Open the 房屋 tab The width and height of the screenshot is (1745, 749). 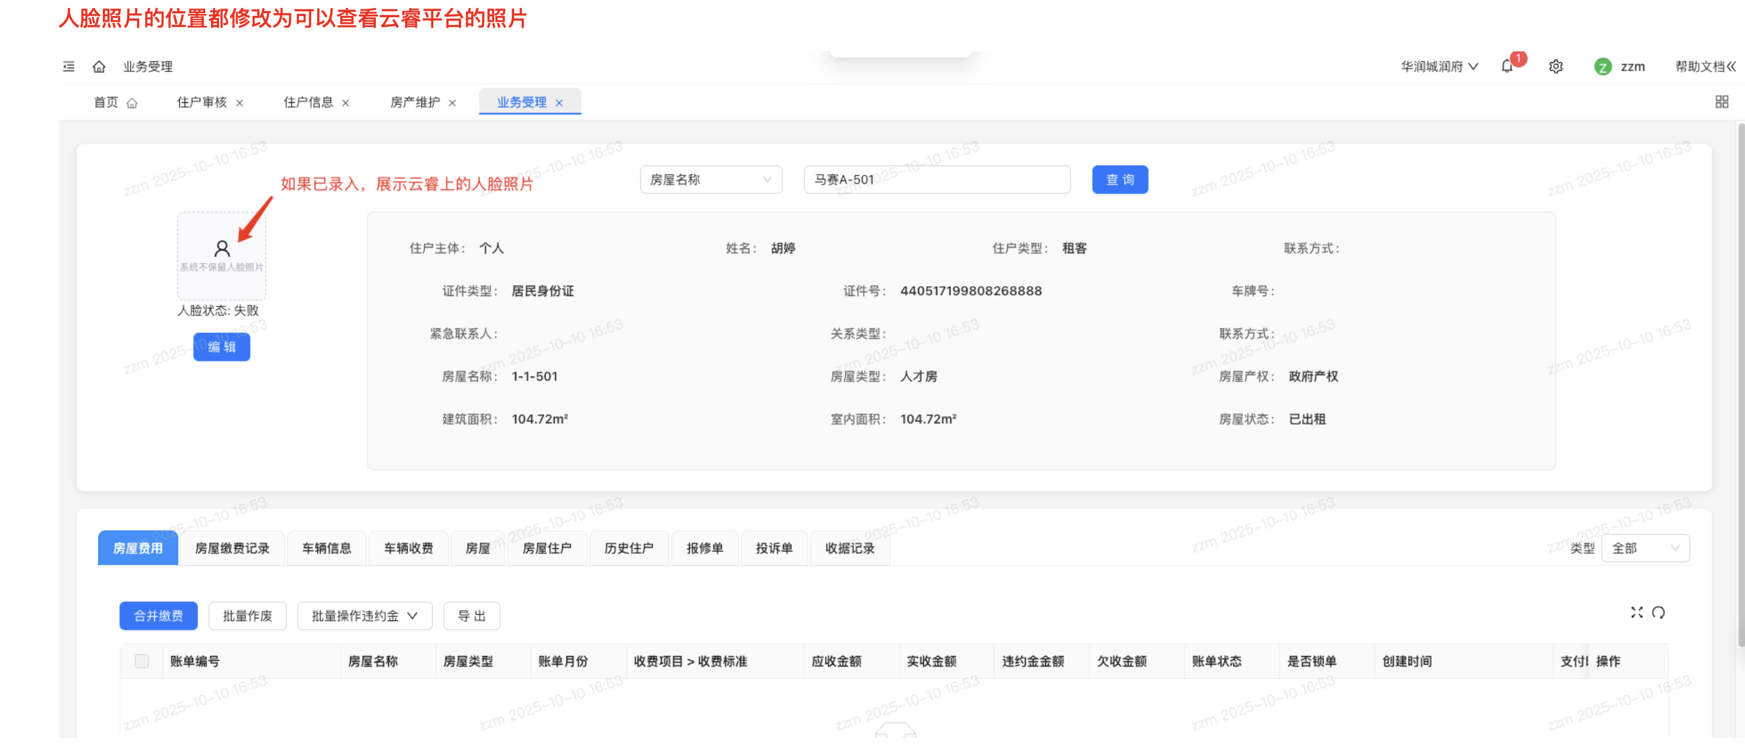(x=477, y=548)
